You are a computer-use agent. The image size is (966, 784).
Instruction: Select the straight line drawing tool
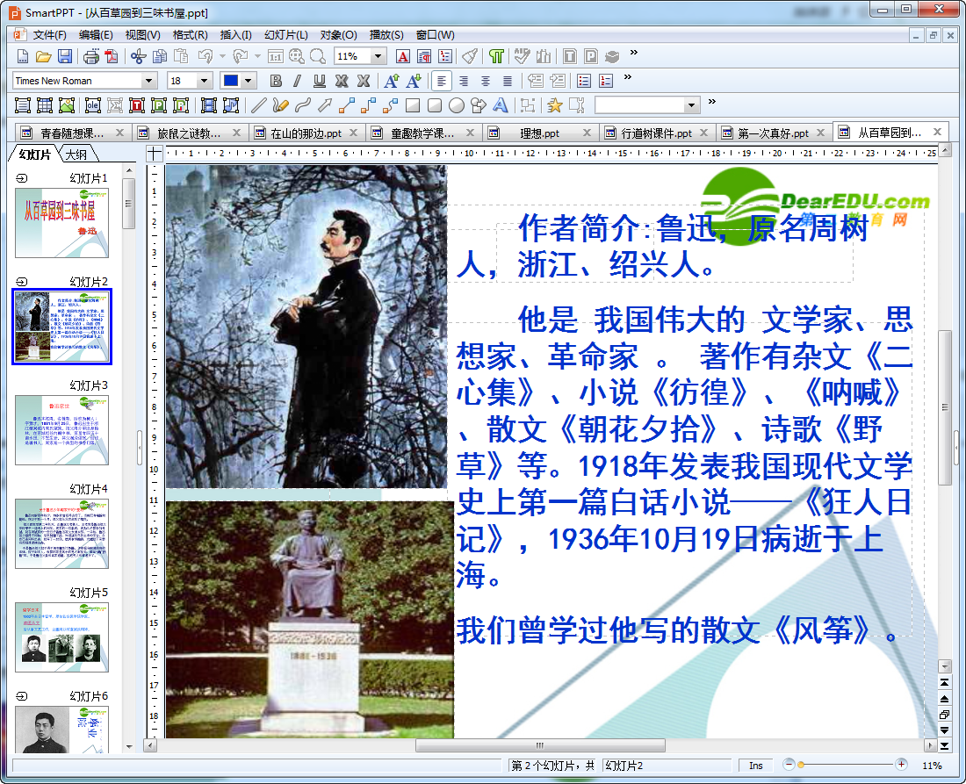[259, 105]
